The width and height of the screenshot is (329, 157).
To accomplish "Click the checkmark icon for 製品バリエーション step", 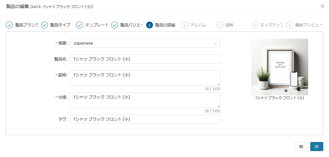I will coord(115,25).
